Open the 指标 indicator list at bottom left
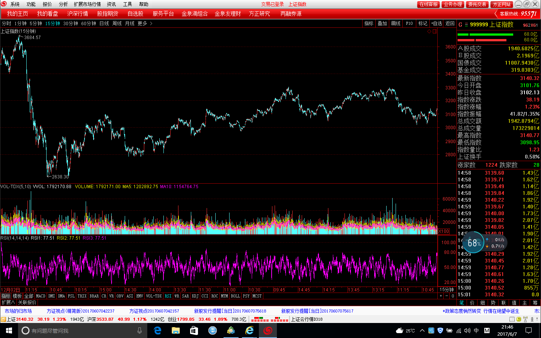Screen dimensions: 541x338 tap(6, 296)
